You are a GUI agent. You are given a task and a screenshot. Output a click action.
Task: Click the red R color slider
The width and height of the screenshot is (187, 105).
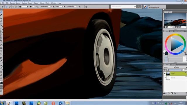(174, 57)
